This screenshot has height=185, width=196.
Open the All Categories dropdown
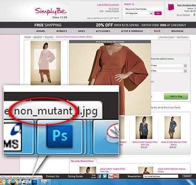pyautogui.click(x=139, y=13)
